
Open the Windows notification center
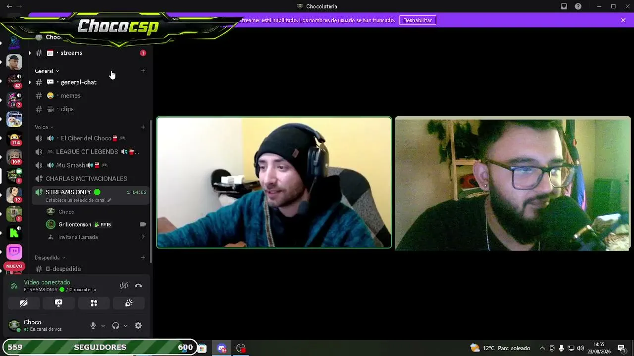coord(621,348)
